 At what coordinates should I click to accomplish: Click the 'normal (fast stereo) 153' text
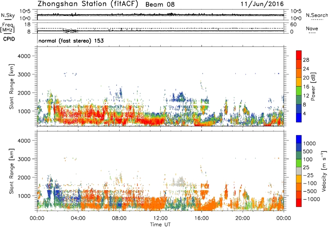(71, 41)
